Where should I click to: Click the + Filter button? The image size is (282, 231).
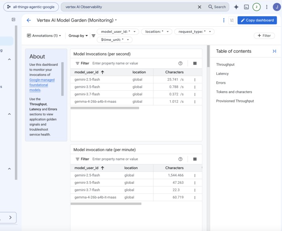[264, 35]
